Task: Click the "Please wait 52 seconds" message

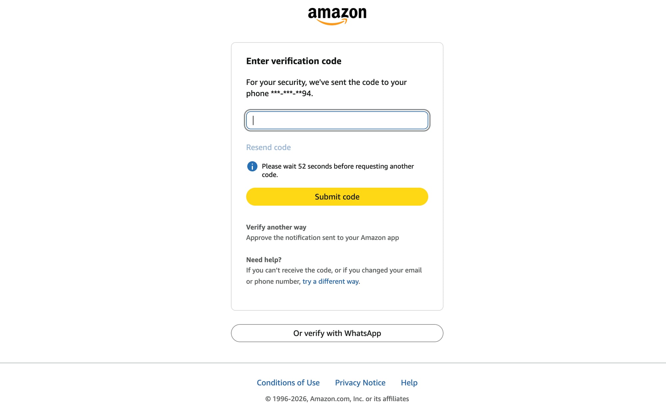Action: 338,166
